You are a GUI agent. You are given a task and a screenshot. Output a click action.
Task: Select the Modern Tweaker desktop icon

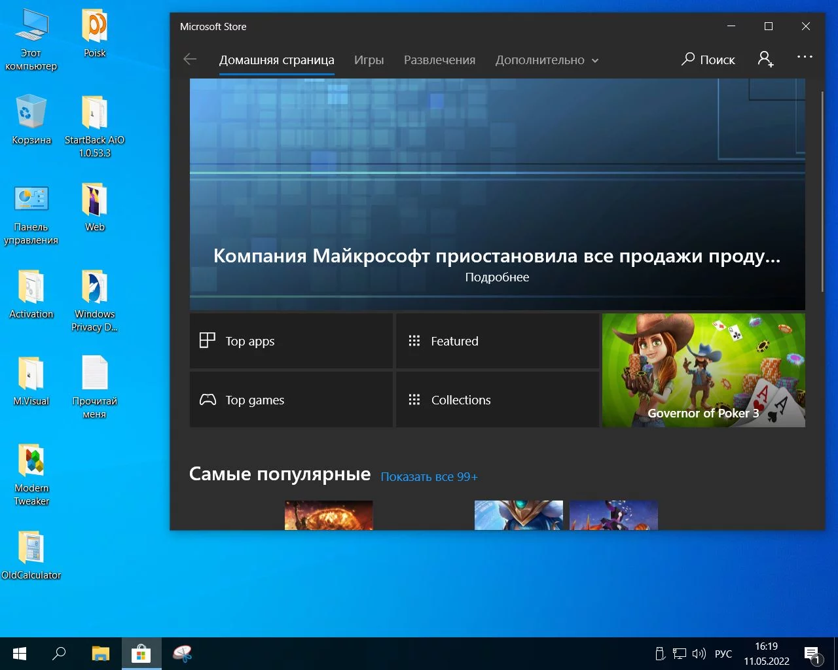pyautogui.click(x=31, y=475)
